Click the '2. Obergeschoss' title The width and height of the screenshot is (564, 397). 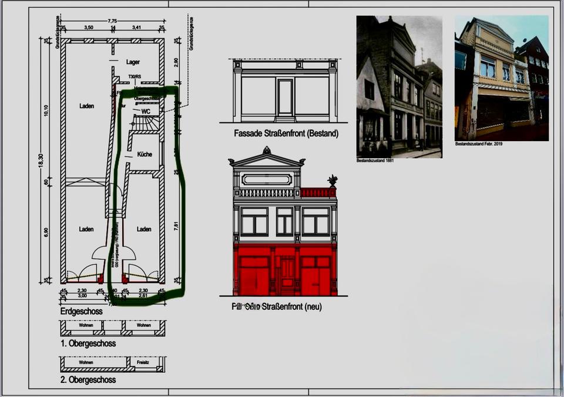(x=88, y=380)
